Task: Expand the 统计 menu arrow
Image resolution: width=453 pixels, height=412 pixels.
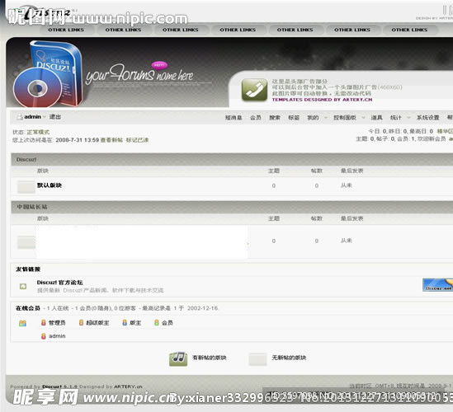Action: 408,118
